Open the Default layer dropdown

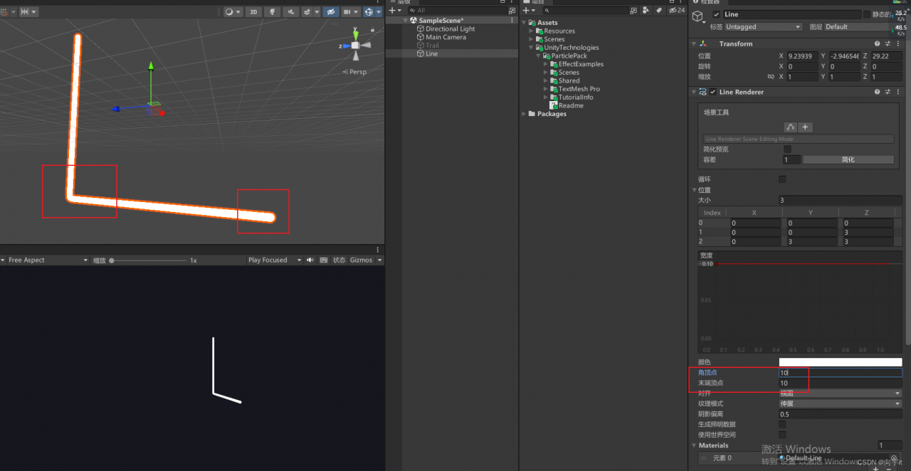click(856, 27)
